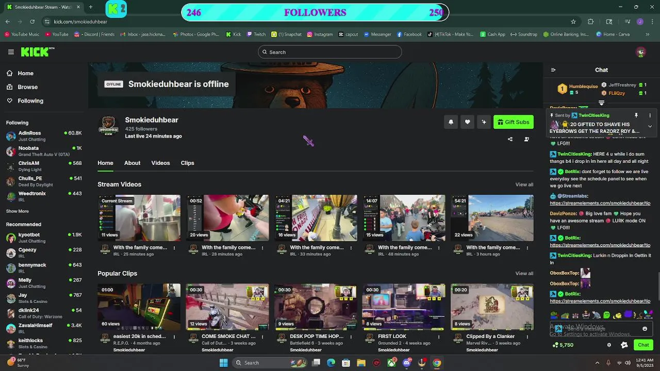Open AdinRoss followed channel
Image resolution: width=660 pixels, height=371 pixels.
coord(44,136)
